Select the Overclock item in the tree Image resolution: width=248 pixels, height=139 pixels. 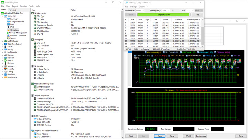[x=14, y=30]
